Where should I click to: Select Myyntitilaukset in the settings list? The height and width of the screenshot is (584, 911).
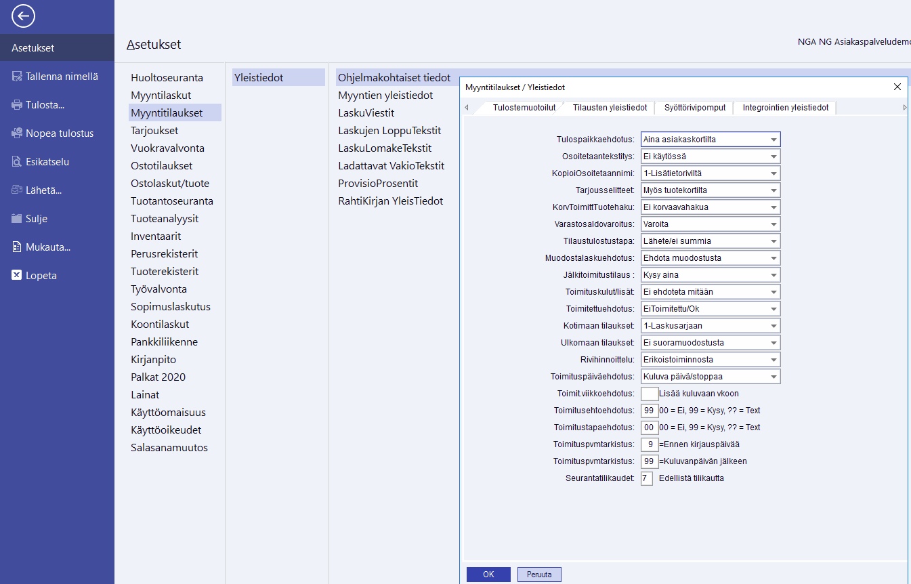175,113
